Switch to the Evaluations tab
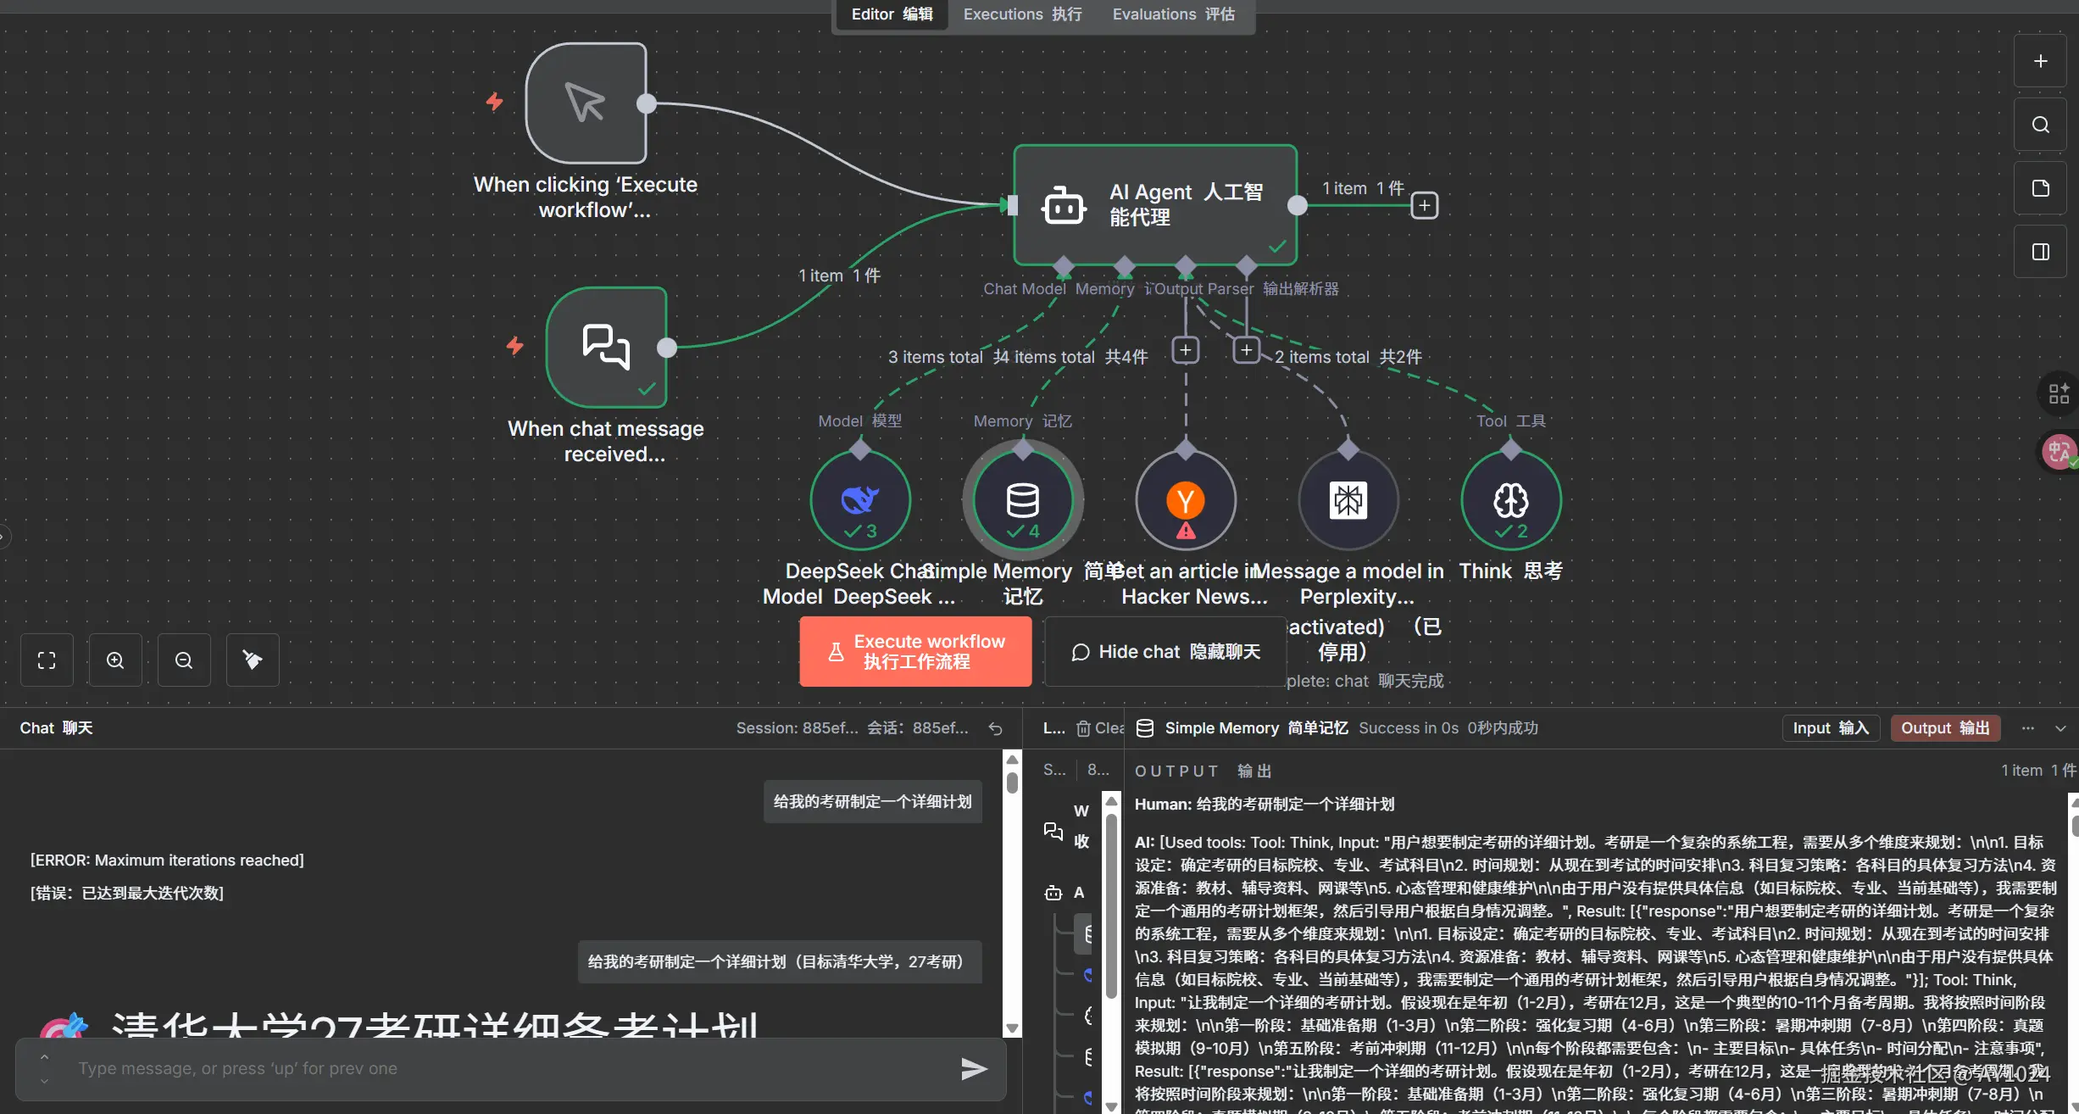Viewport: 2079px width, 1114px height. pyautogui.click(x=1173, y=14)
